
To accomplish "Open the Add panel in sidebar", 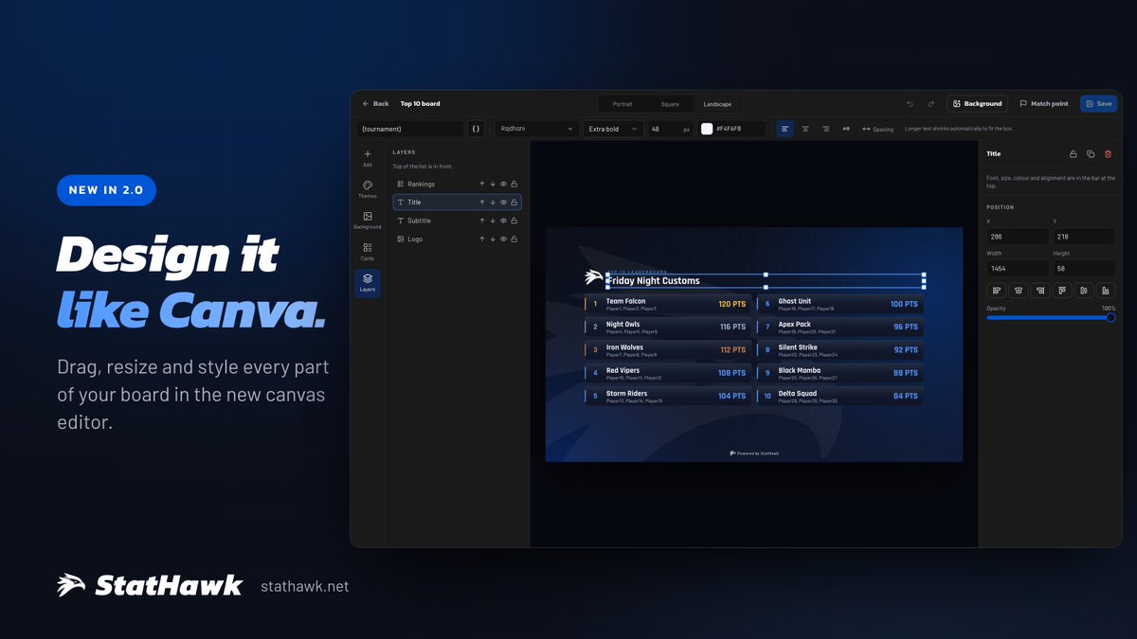I will coord(368,157).
